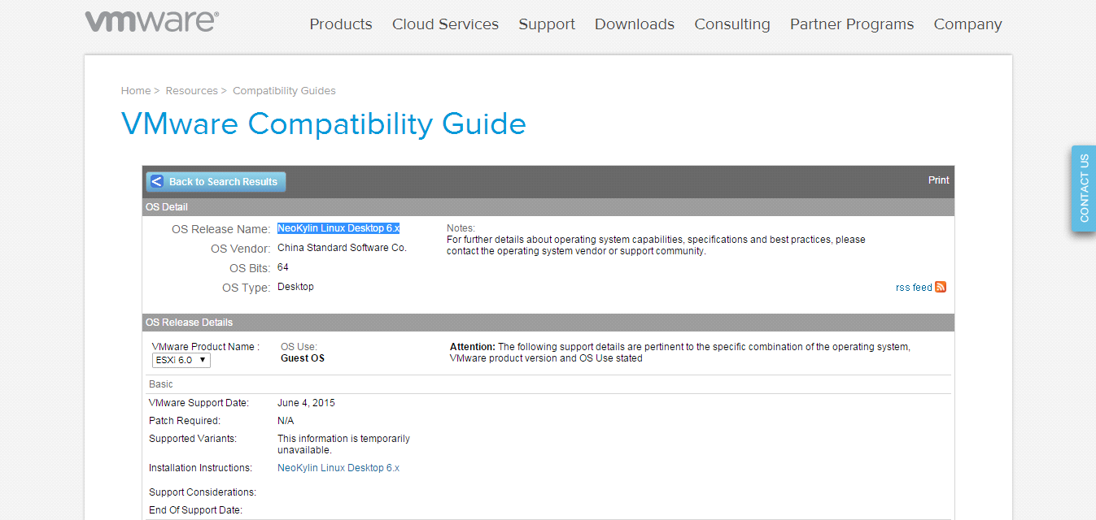This screenshot has height=520, width=1096.
Task: Click the VMware Compatibility Guide heading
Action: 324,123
